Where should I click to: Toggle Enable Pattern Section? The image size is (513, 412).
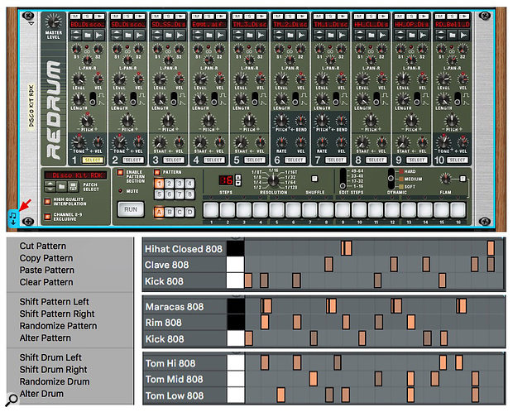coord(121,172)
